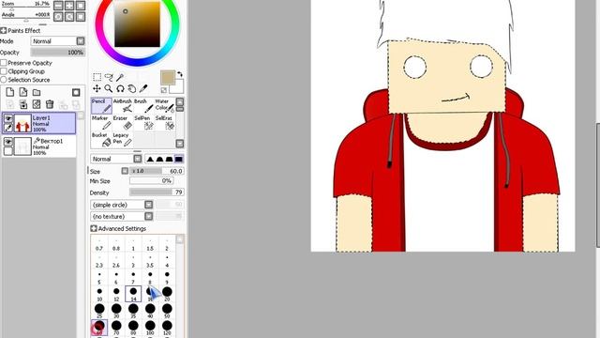Viewport: 600px width, 338px height.
Task: Delete the selected layer via trash icon
Action: (50, 104)
